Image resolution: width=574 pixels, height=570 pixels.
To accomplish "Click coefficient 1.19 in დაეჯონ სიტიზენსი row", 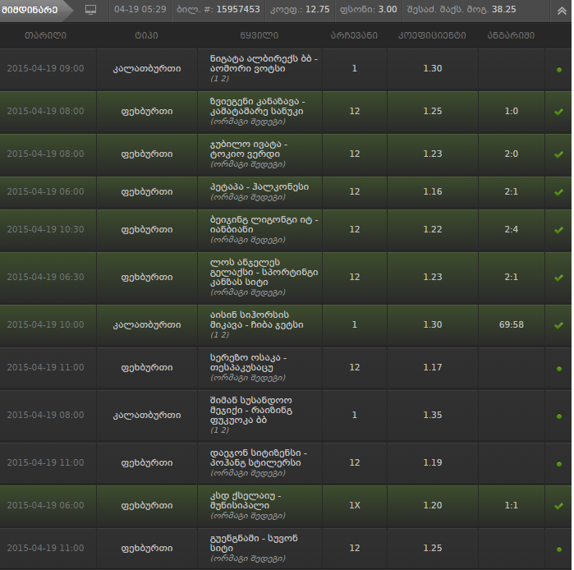I will pyautogui.click(x=432, y=462).
